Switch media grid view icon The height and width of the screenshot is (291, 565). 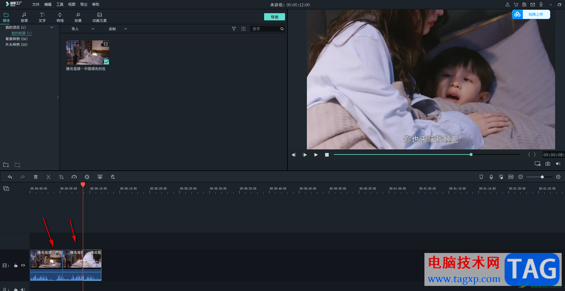tap(243, 29)
